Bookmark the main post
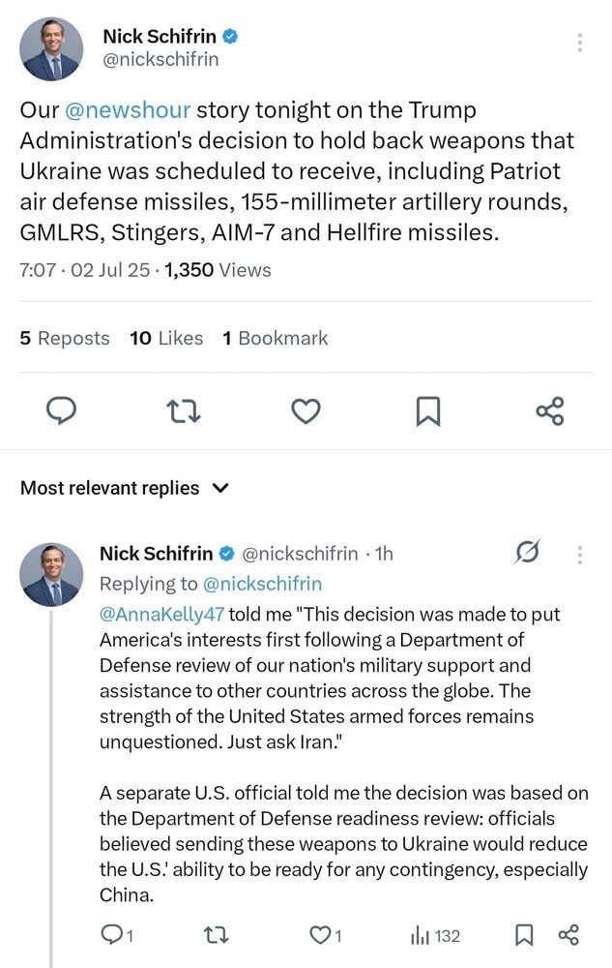Screen dimensions: 612x968 pyautogui.click(x=427, y=411)
